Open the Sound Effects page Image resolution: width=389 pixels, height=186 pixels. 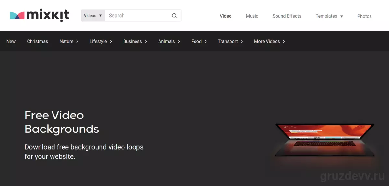pos(287,16)
